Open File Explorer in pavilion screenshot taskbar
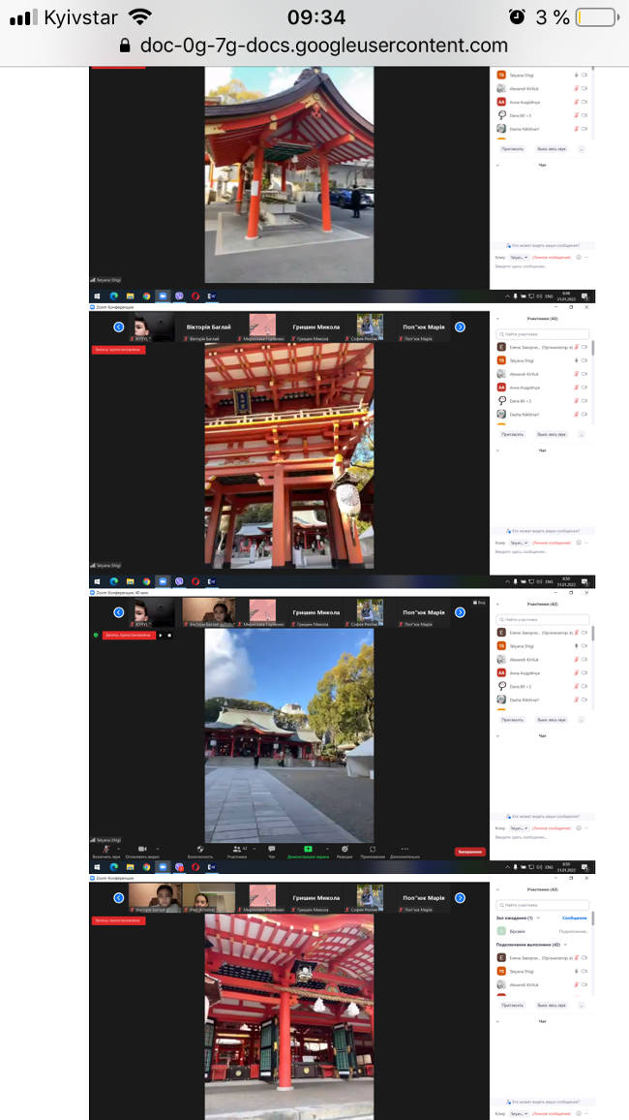Screen dimensions: 629x1120 [x=130, y=296]
